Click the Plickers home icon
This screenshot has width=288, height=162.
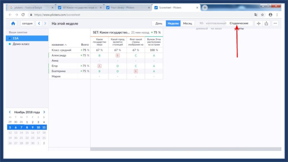tap(13, 23)
